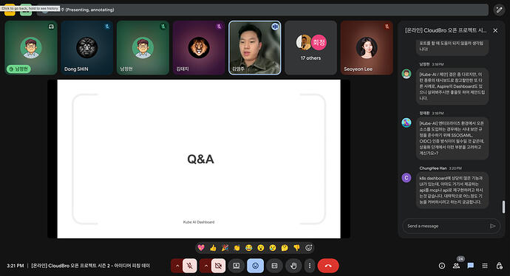The image size is (510, 276).
Task: Select the live video participant tile
Action: [255, 48]
